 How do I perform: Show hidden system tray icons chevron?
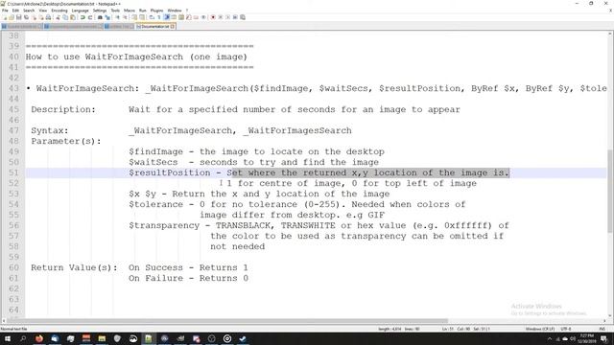pos(550,338)
